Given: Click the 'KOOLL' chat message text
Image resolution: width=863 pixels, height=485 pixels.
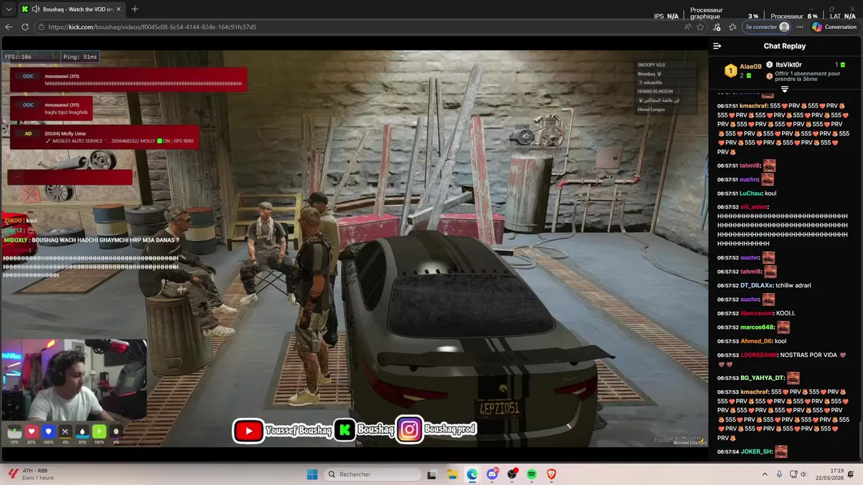Looking at the screenshot, I should pos(786,313).
